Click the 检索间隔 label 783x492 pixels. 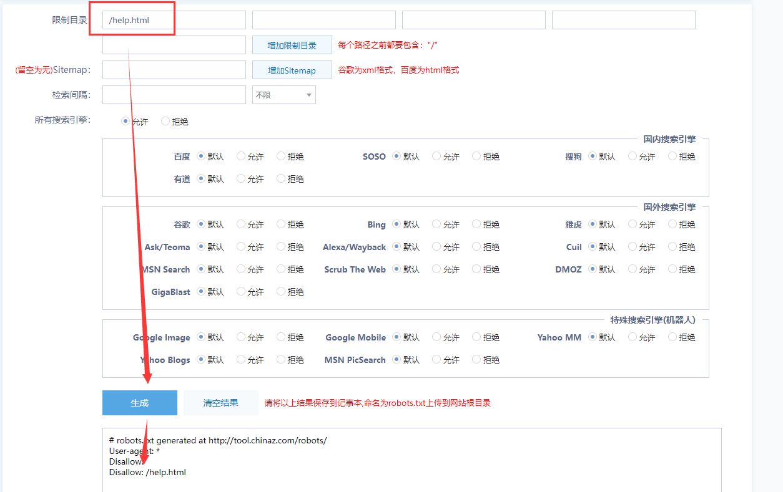point(71,95)
